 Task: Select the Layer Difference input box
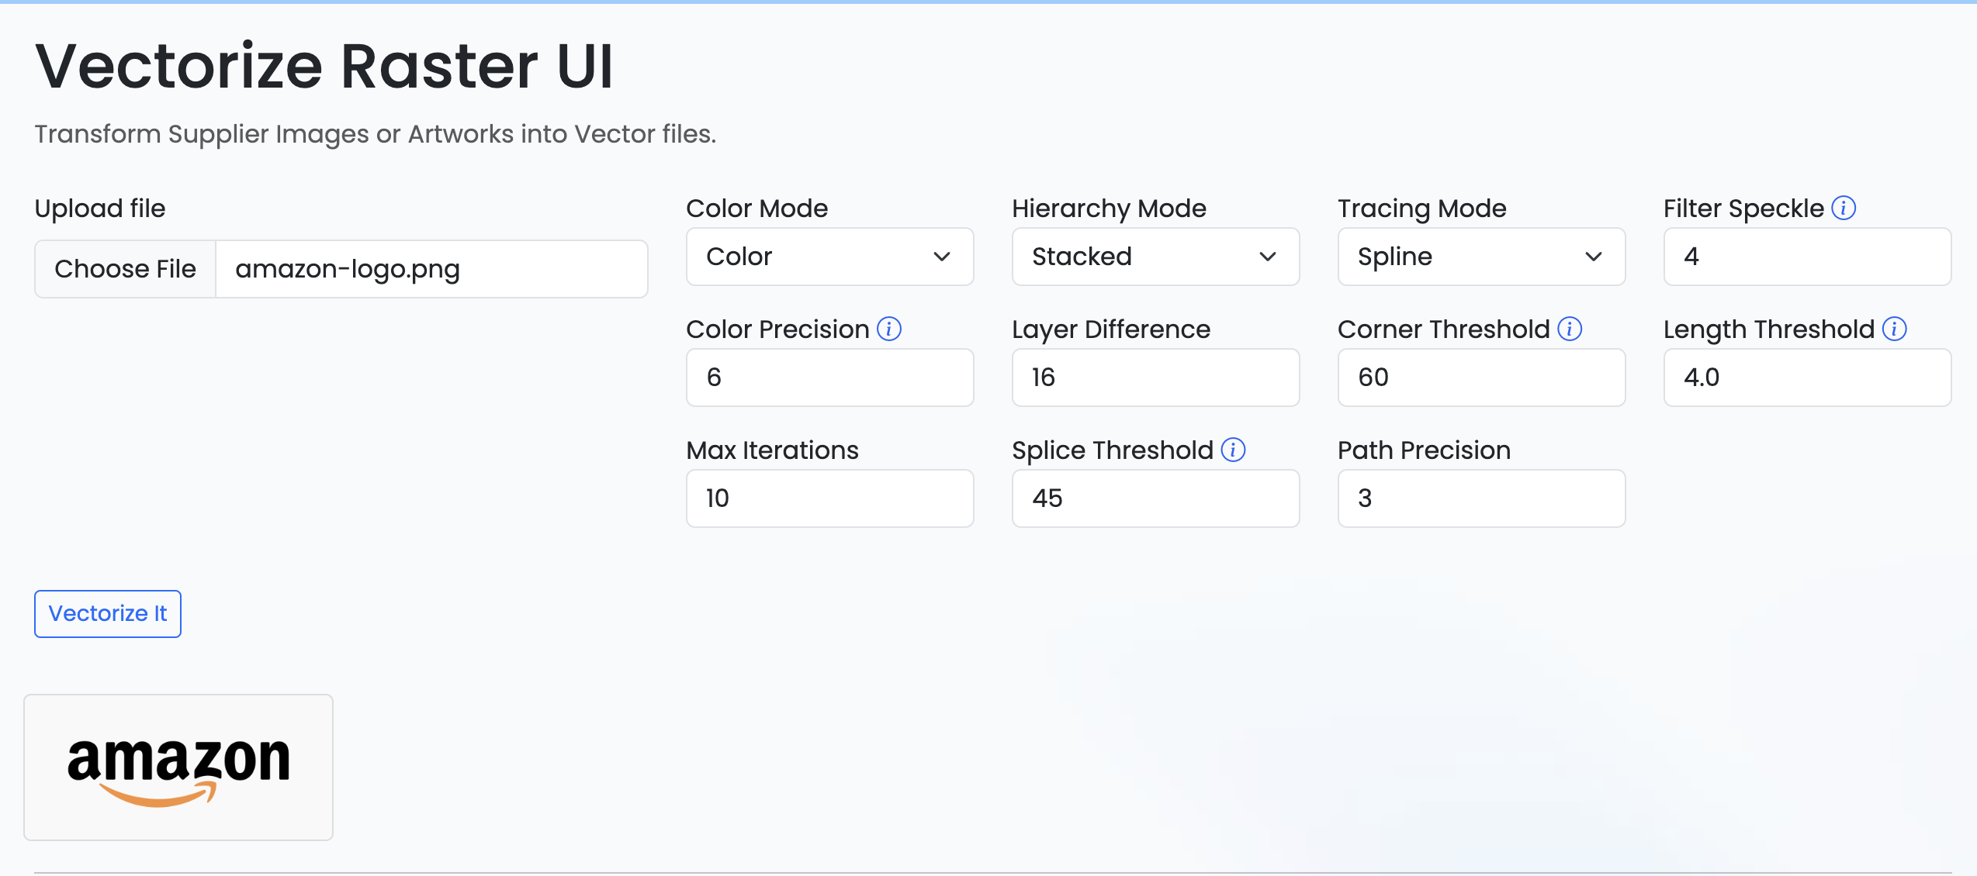[x=1155, y=378]
